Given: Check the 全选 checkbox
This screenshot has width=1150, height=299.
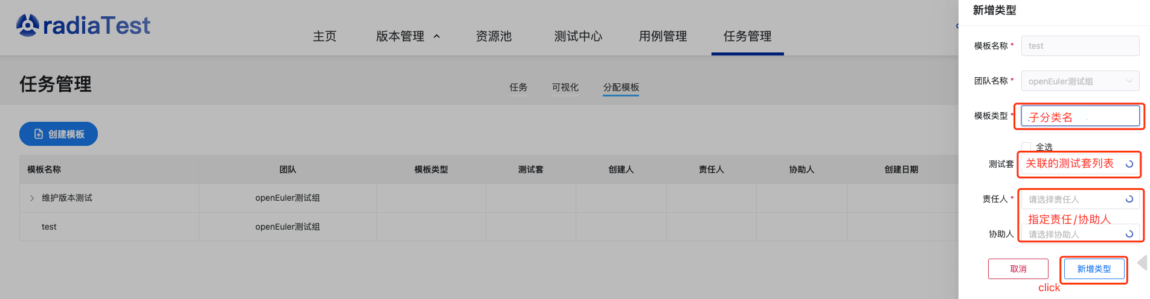Looking at the screenshot, I should coord(1026,146).
